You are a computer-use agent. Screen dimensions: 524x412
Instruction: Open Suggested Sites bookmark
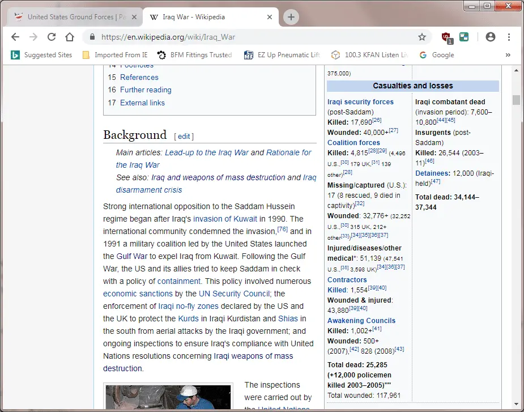pos(41,55)
